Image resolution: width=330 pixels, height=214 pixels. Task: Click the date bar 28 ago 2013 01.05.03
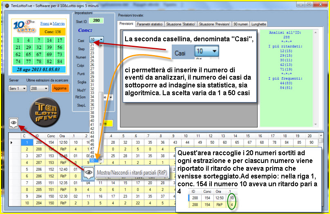point(38,69)
